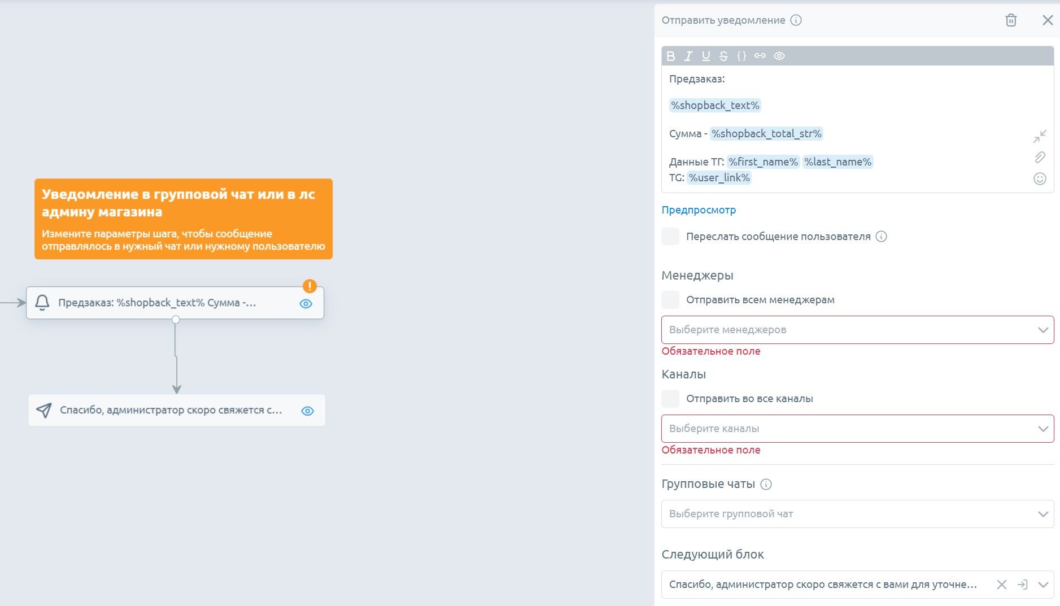Collapse the message editor with the arrows icon

coord(1040,136)
